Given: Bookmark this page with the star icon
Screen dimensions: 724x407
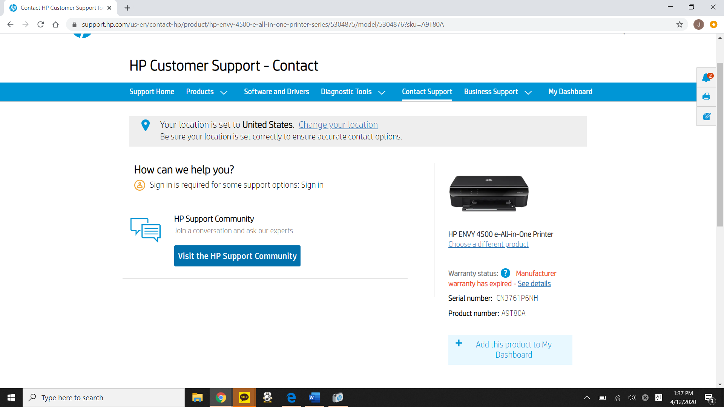Looking at the screenshot, I should (x=680, y=24).
